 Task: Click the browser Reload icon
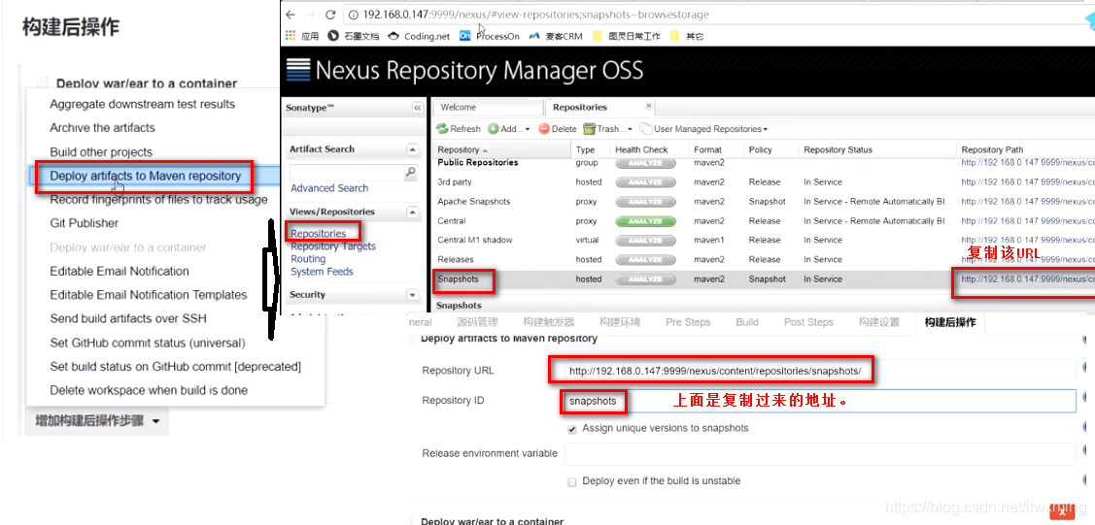(331, 14)
